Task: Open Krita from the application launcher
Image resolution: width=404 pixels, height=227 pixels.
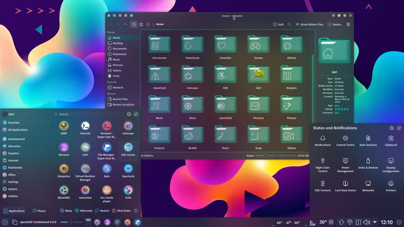Action: coord(128,192)
